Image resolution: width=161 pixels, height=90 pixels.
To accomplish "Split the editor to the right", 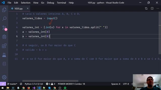I will point(152,8).
